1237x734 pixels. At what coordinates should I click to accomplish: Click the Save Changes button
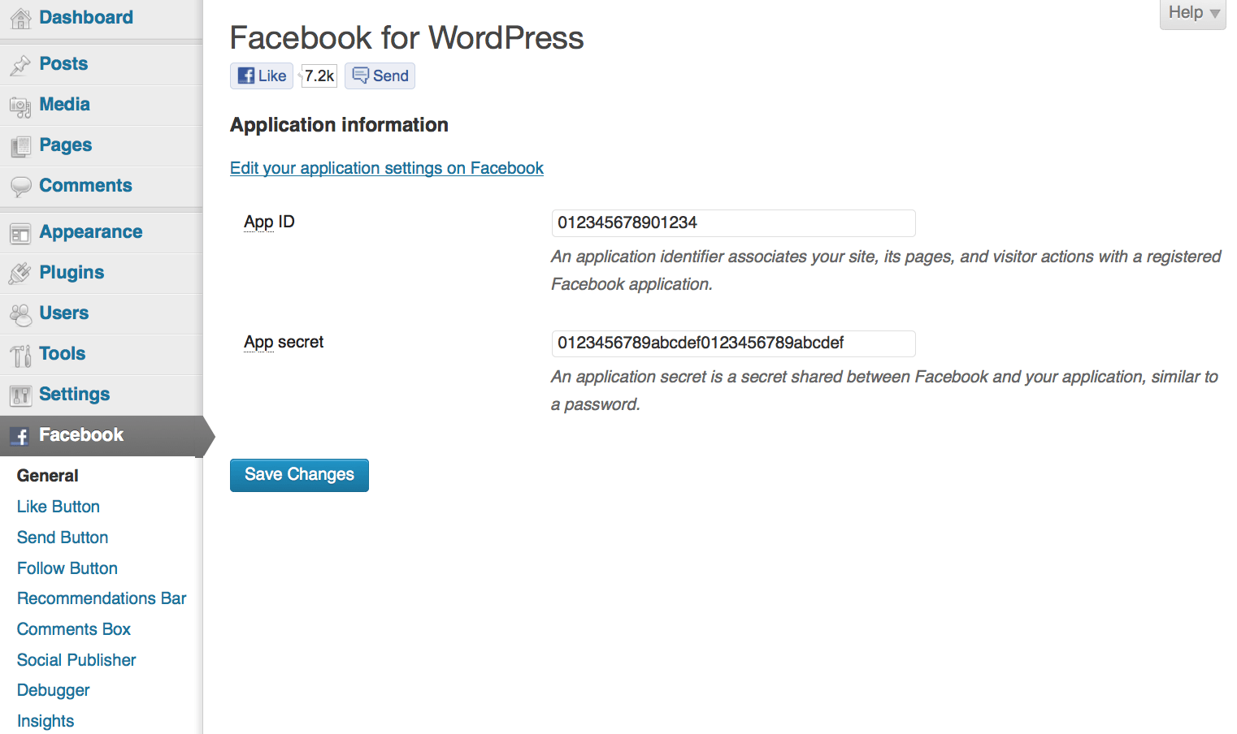299,475
